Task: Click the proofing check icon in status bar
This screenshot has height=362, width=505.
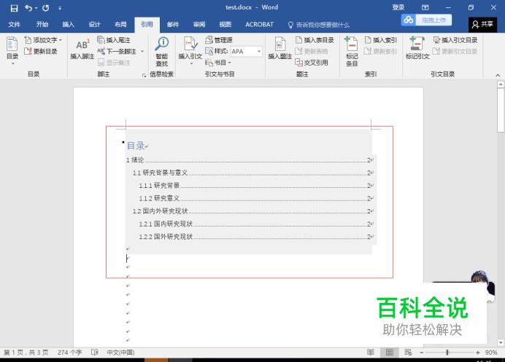Action: click(x=94, y=353)
